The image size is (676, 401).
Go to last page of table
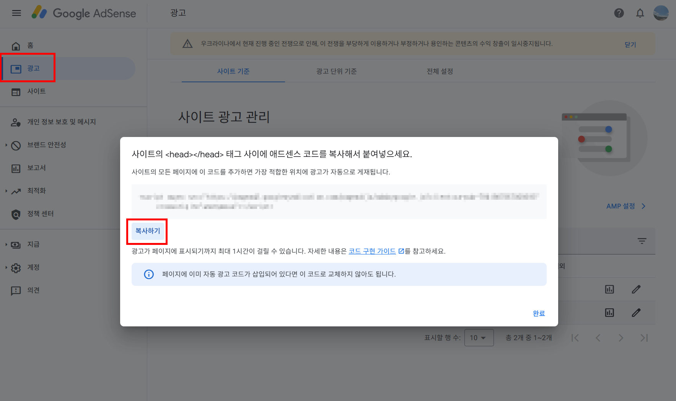(644, 338)
